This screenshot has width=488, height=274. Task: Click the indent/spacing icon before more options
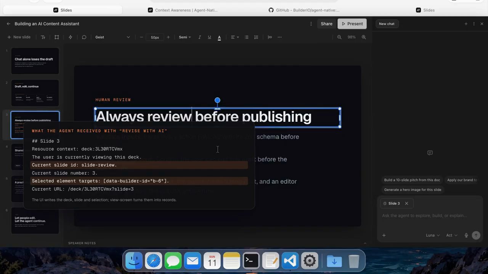click(x=270, y=37)
